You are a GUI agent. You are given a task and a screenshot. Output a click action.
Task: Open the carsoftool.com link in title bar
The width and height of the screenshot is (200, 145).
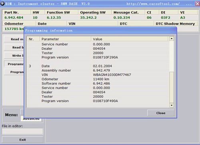153,4
